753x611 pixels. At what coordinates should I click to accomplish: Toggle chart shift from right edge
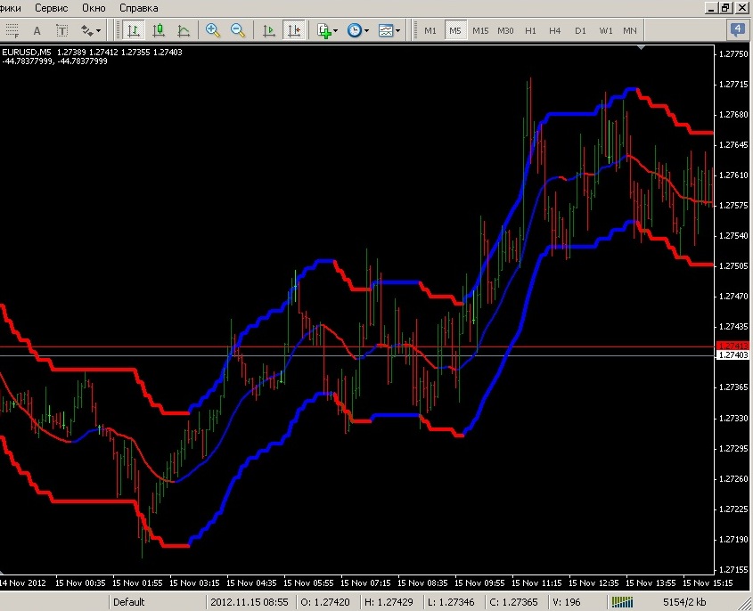point(294,30)
